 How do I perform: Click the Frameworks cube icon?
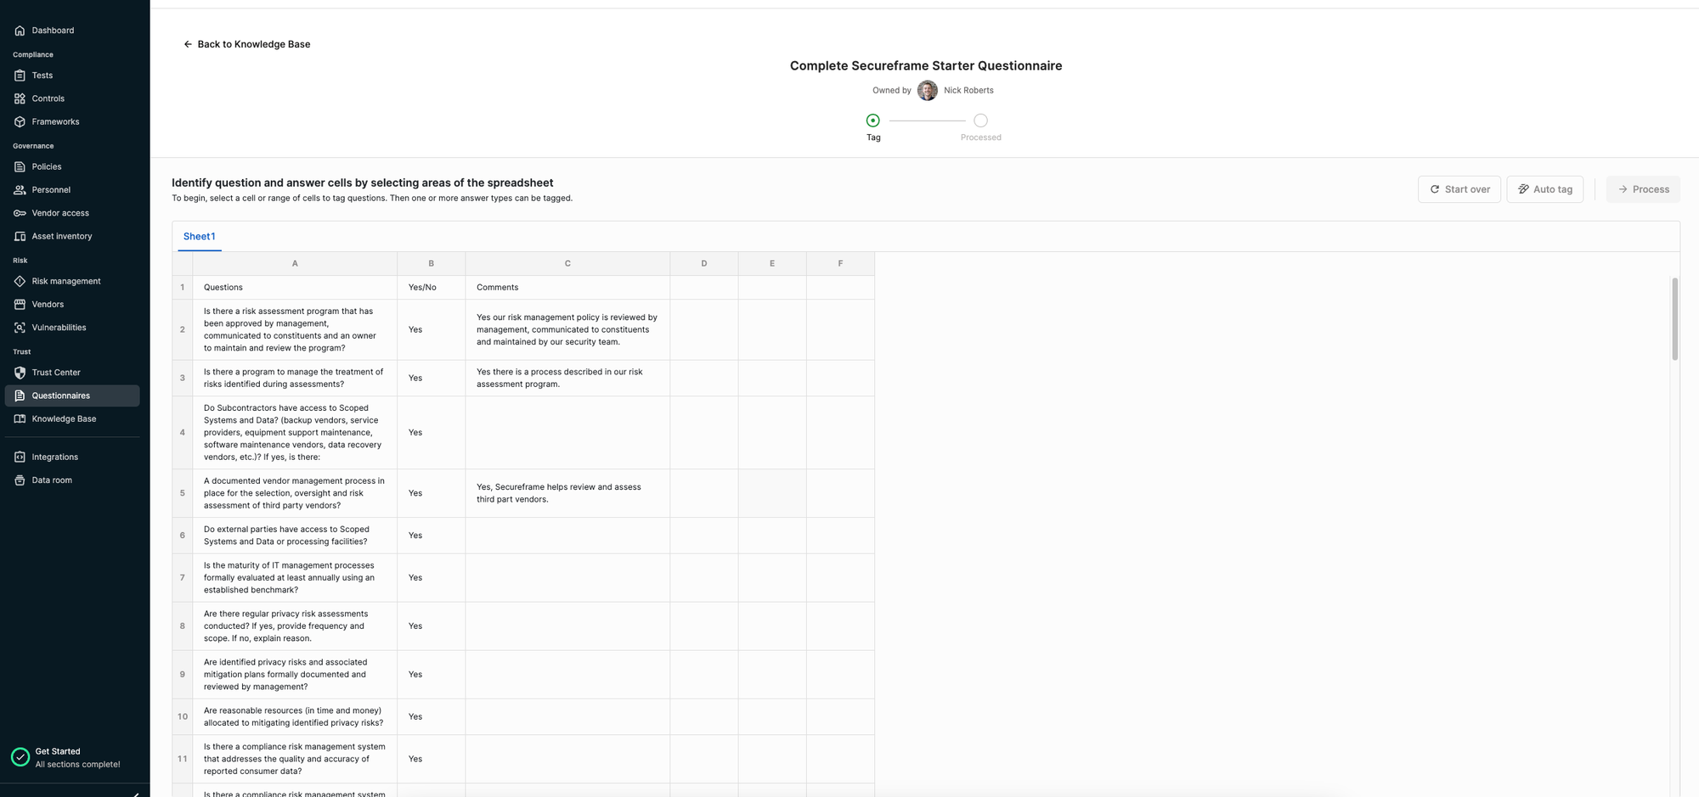[20, 121]
